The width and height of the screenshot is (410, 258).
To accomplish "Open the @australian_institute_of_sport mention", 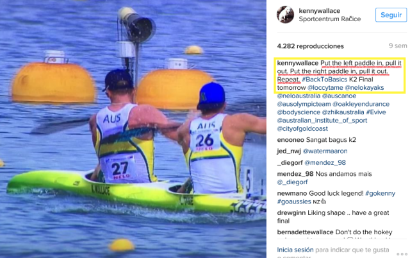I will 322,121.
